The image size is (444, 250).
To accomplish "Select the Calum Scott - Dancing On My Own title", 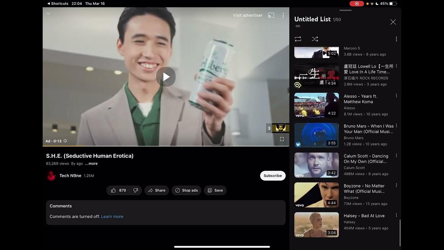I will (366, 159).
